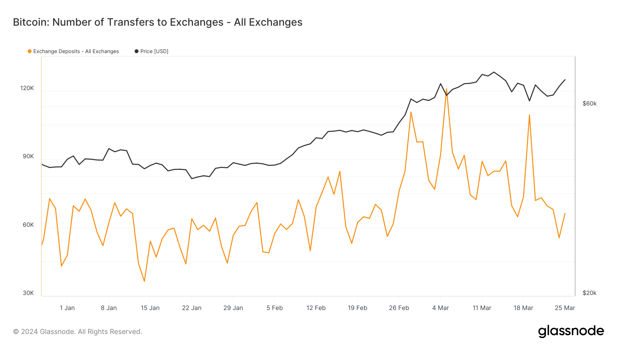The width and height of the screenshot is (617, 347).
Task: Click the glassnode logo
Action: (571, 331)
